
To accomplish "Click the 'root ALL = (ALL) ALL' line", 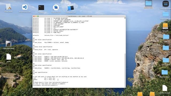I will coord(44,78).
